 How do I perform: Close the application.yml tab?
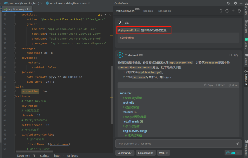click(x=30, y=9)
